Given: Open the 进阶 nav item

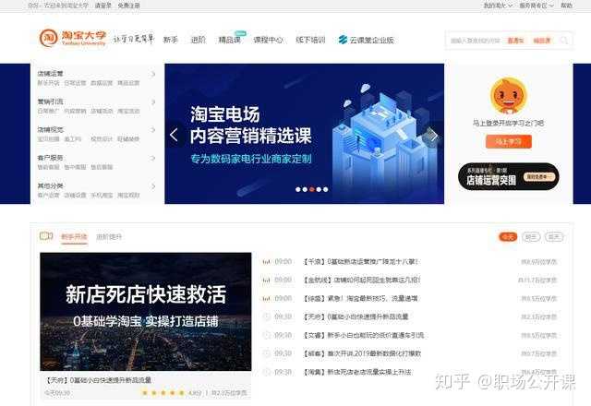Looking at the screenshot, I should [199, 40].
